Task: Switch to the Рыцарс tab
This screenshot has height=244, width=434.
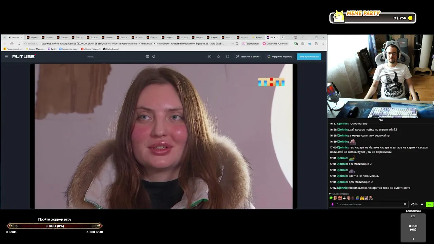Action: 197,37
